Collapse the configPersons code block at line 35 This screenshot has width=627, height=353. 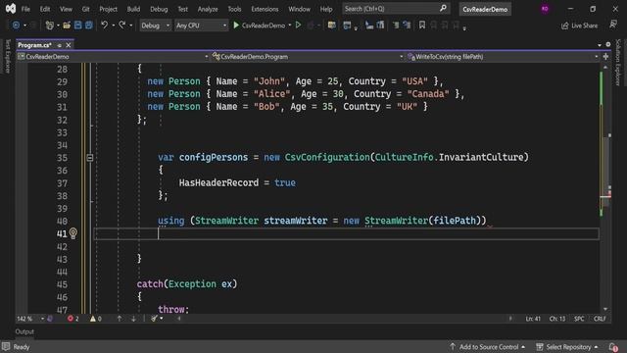click(x=90, y=158)
